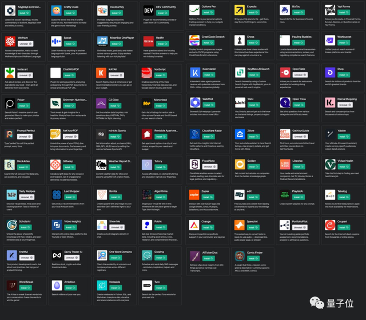Image resolution: width=366 pixels, height=320 pixels.
Task: Click the Comic Finder icon
Action: [x=240, y=256]
